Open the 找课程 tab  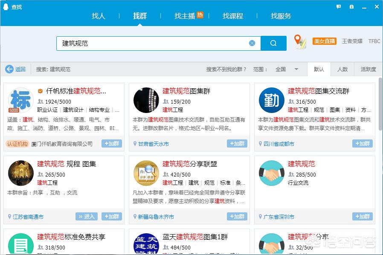233,16
